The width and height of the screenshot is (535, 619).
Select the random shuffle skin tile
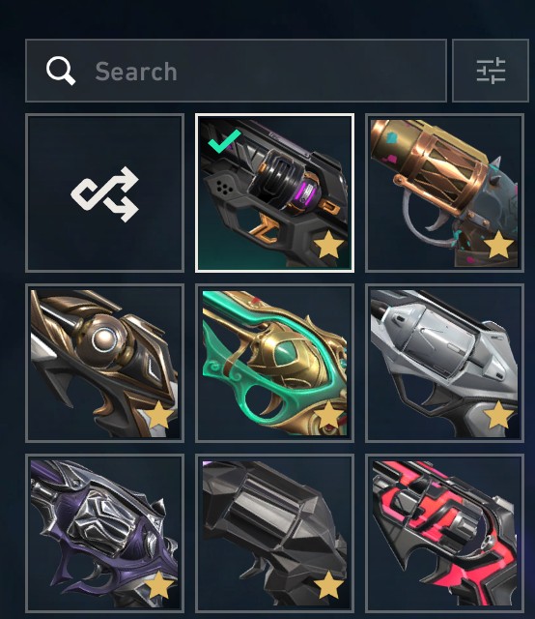tap(105, 193)
